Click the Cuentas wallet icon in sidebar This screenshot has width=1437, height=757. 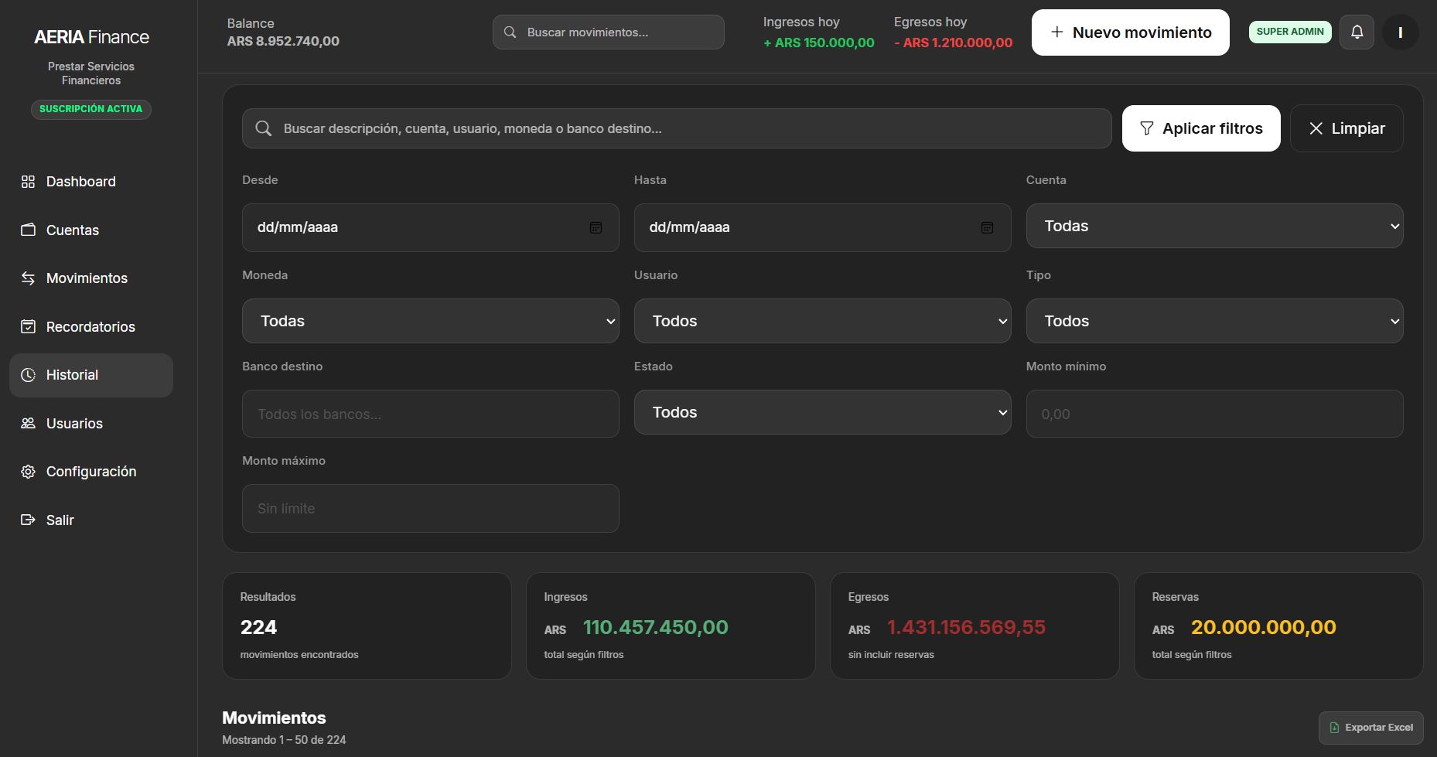(x=28, y=230)
